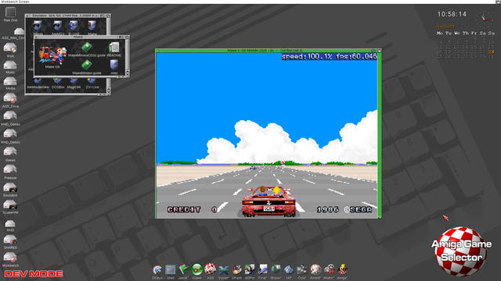The height and width of the screenshot is (281, 501).
Task: Click the speed and fps overlay text
Action: [329, 57]
